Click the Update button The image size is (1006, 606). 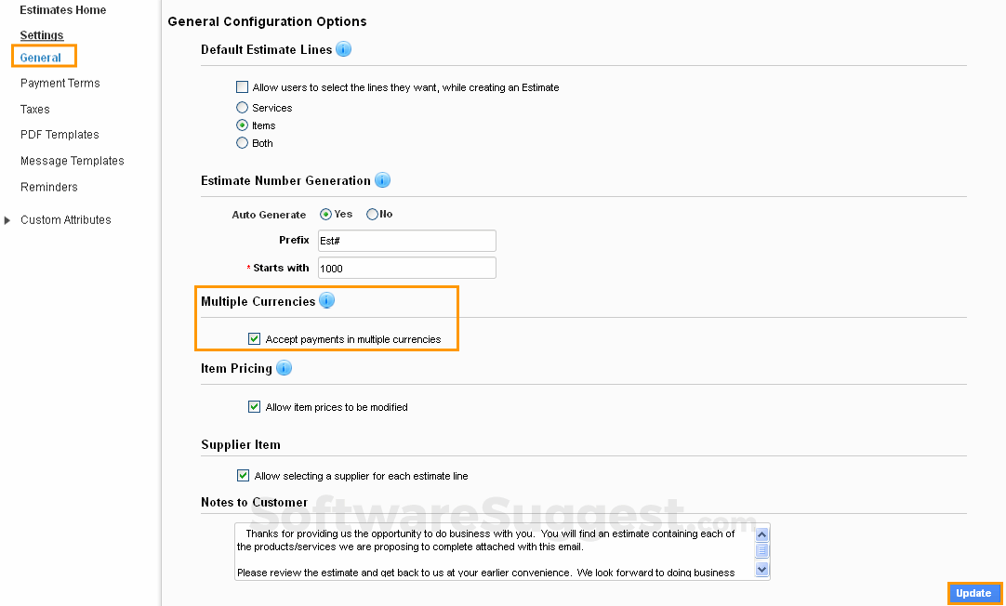(974, 593)
